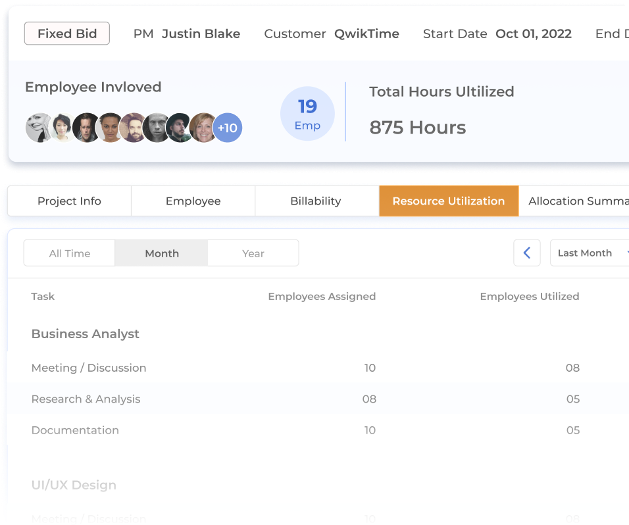Click Documentation assigned value 10
This screenshot has height=525, width=629.
[x=370, y=430]
